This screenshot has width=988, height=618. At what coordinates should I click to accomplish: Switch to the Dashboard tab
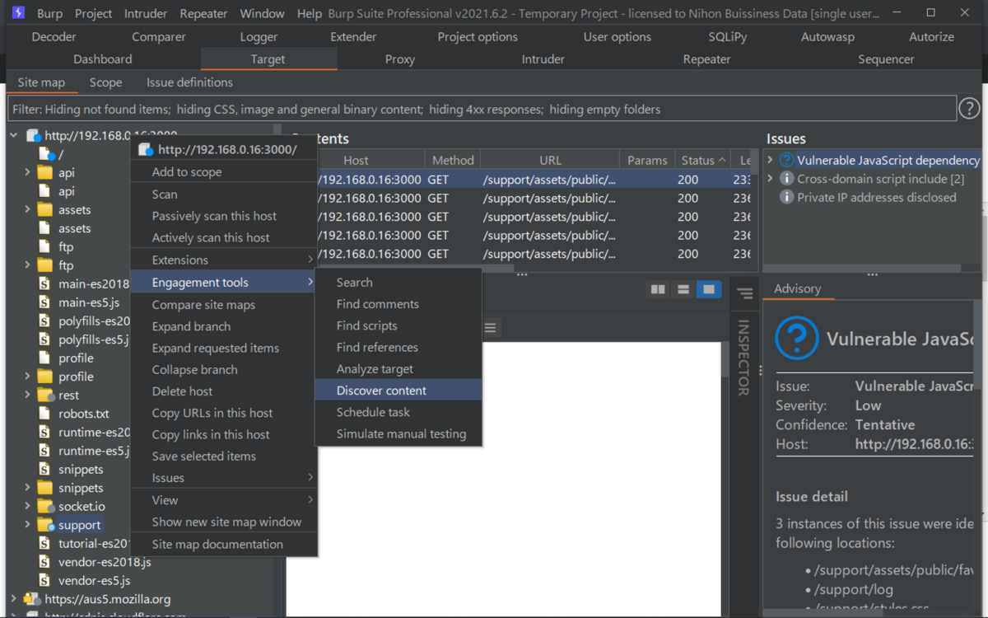[x=103, y=59]
